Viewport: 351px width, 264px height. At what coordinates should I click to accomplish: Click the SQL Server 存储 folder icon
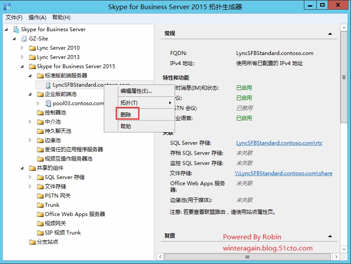pyautogui.click(x=40, y=177)
